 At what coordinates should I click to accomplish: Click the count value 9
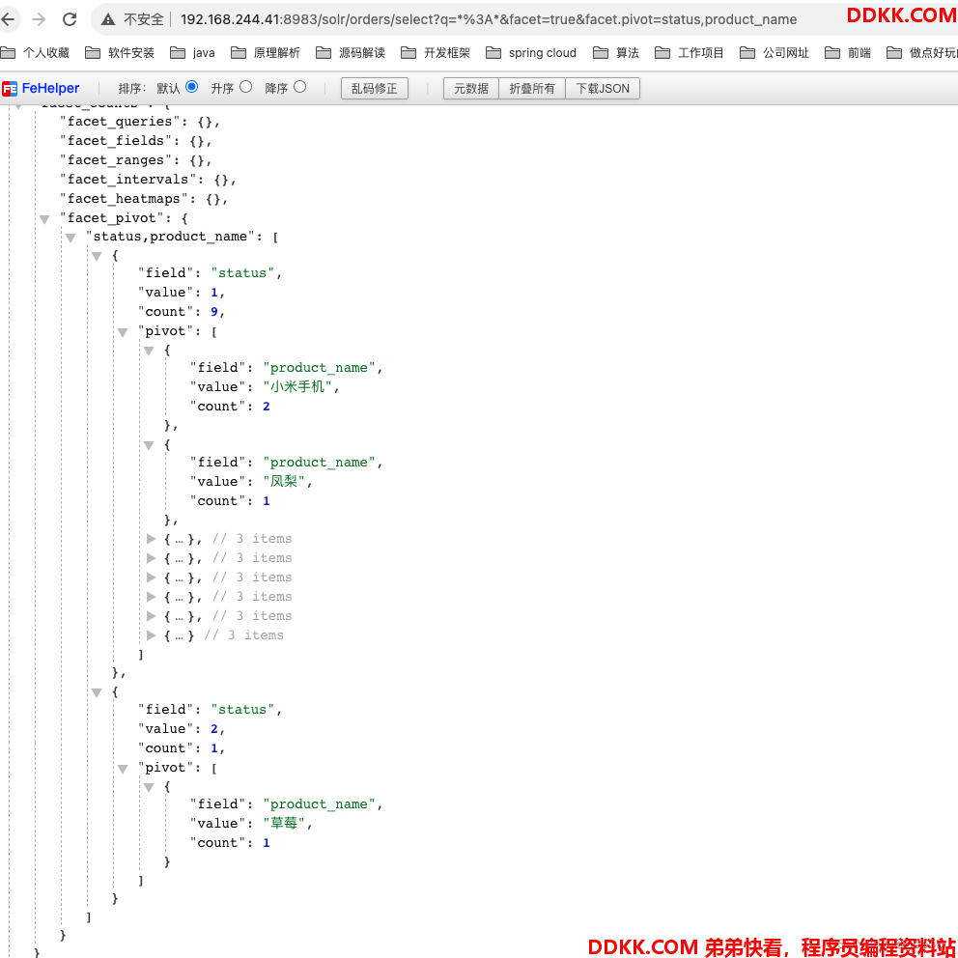click(x=214, y=312)
